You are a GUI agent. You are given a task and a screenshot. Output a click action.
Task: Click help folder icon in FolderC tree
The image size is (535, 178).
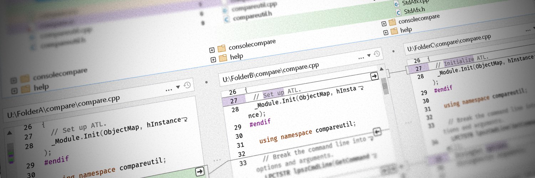(x=394, y=32)
